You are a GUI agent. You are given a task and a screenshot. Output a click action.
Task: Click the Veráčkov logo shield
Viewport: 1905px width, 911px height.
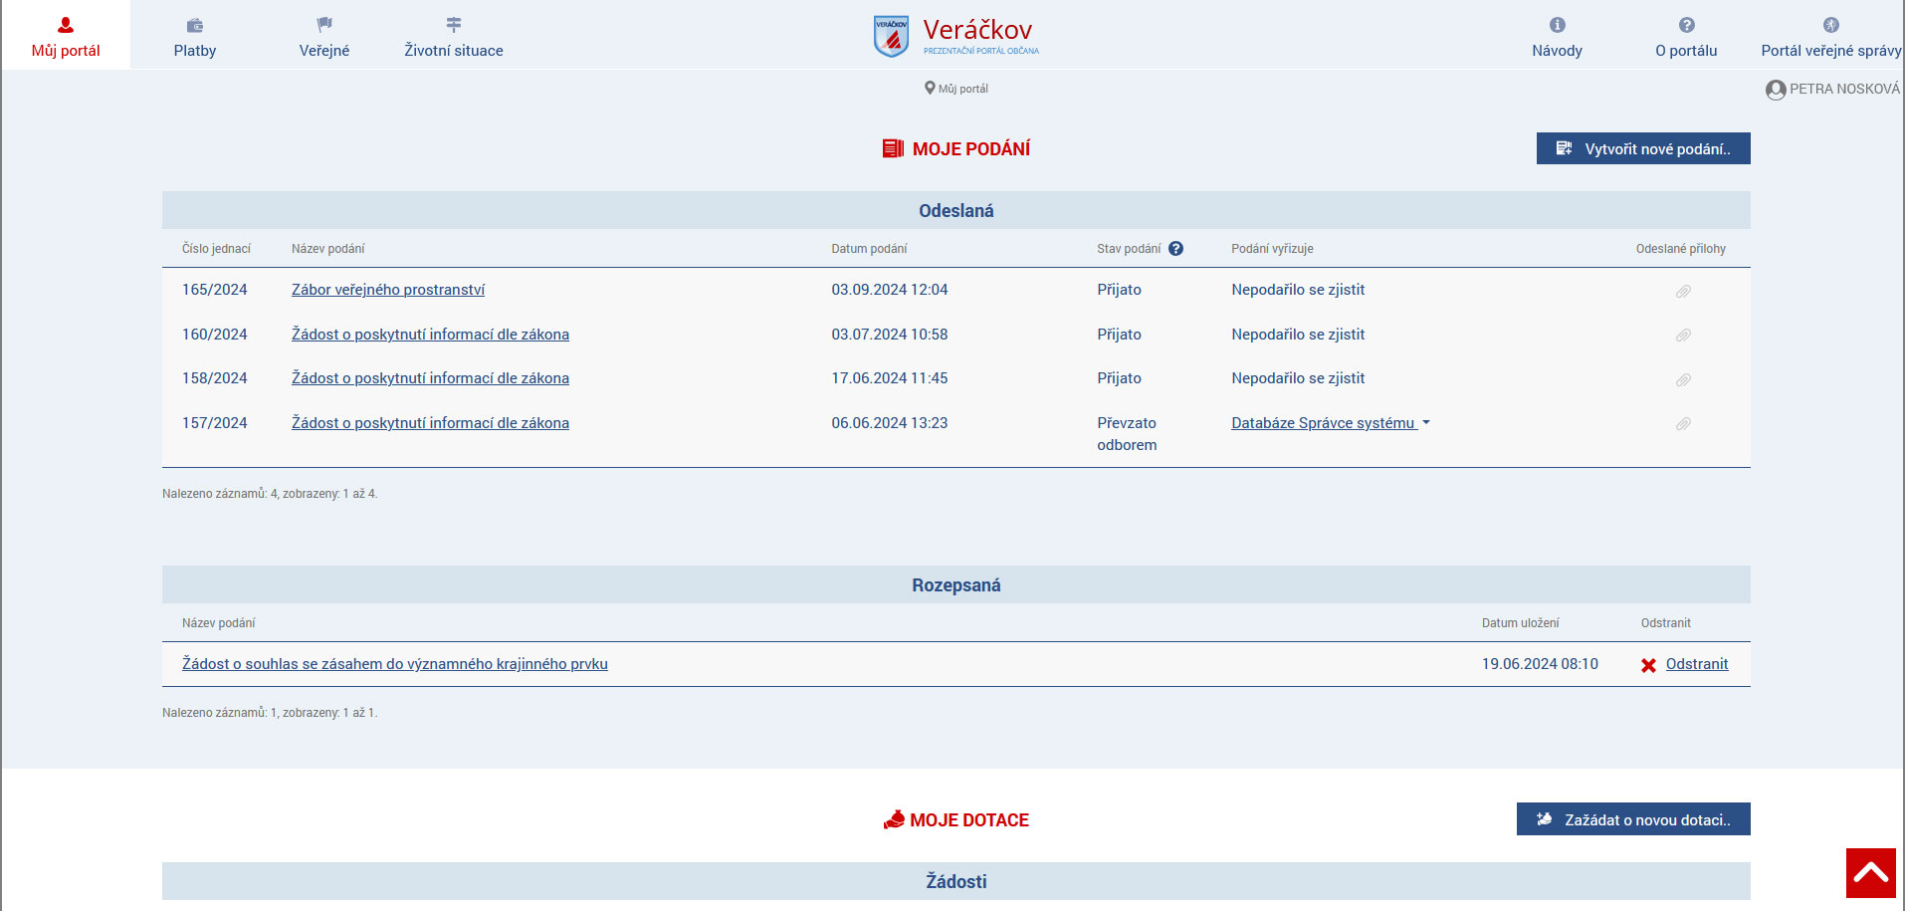click(x=891, y=36)
